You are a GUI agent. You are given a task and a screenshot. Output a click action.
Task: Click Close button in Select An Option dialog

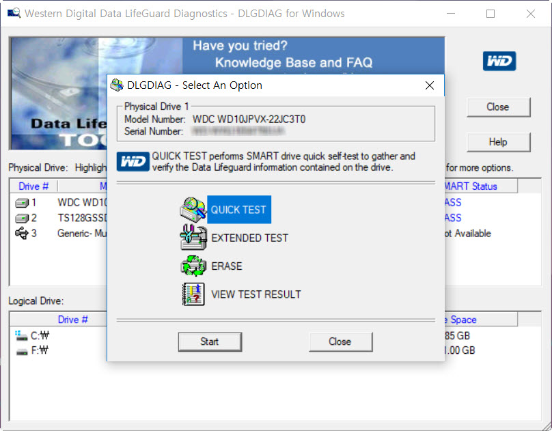coord(340,342)
